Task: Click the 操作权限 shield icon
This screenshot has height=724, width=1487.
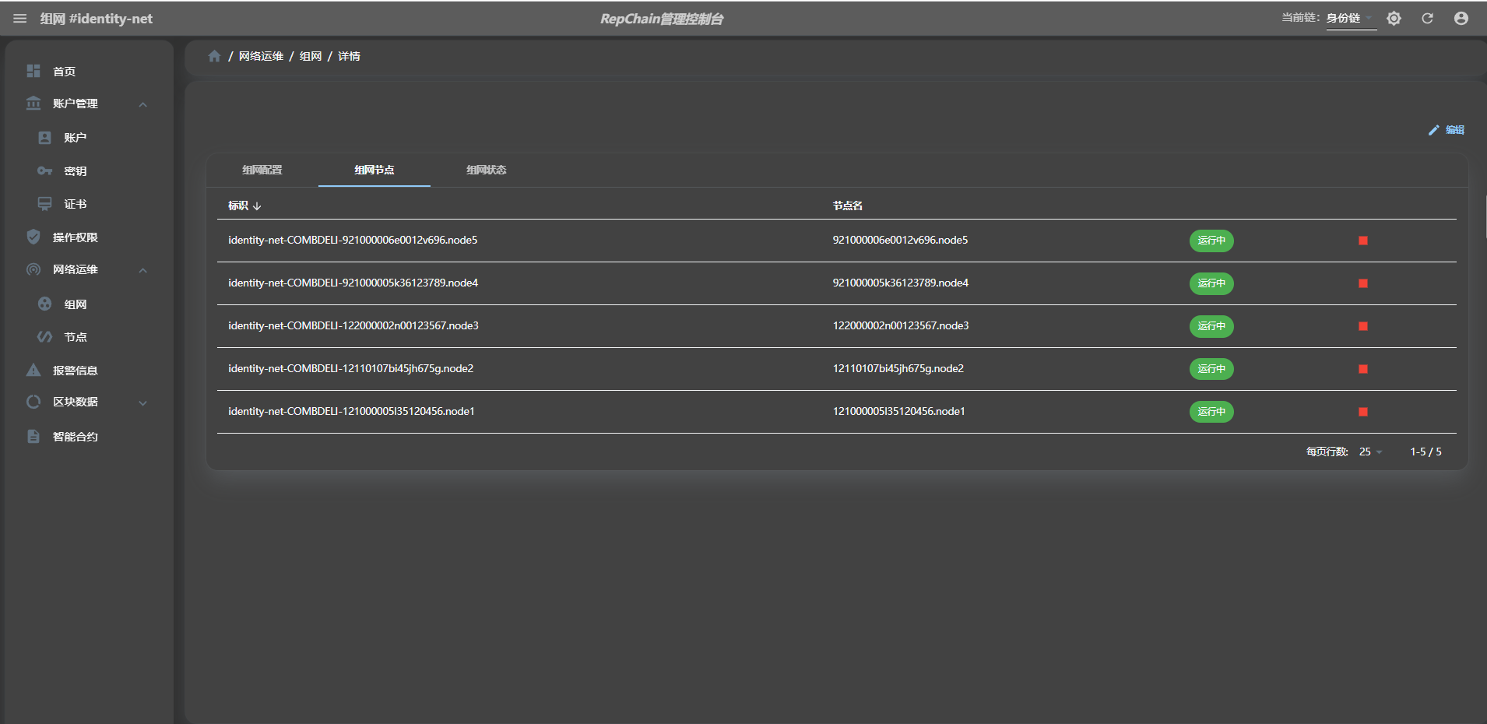Action: [x=33, y=237]
